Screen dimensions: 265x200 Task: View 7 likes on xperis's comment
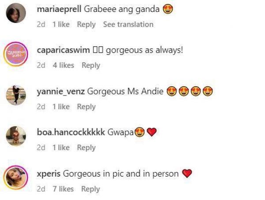click(63, 189)
